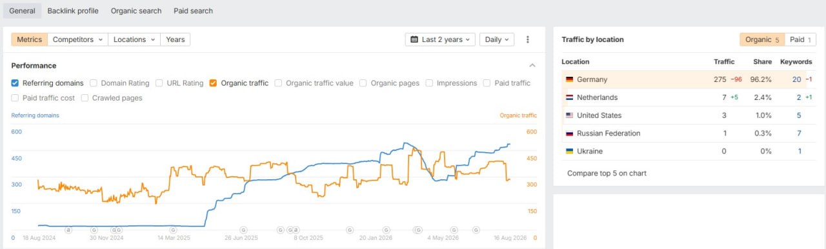
Task: Enable the Paid traffic cost checkbox
Action: pos(15,98)
